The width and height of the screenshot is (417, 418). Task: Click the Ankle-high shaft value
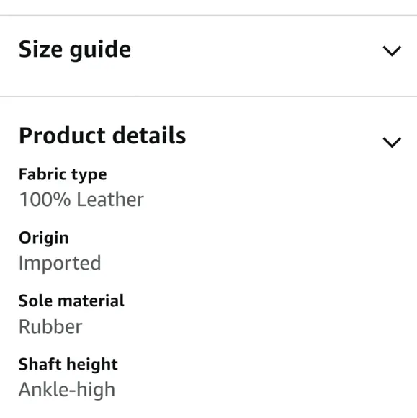coord(67,391)
